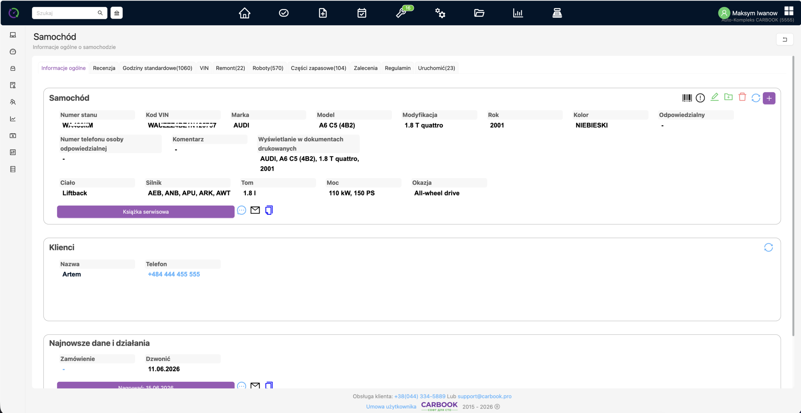Click the green pencil edit icon
Image resolution: width=801 pixels, height=413 pixels.
click(x=715, y=97)
